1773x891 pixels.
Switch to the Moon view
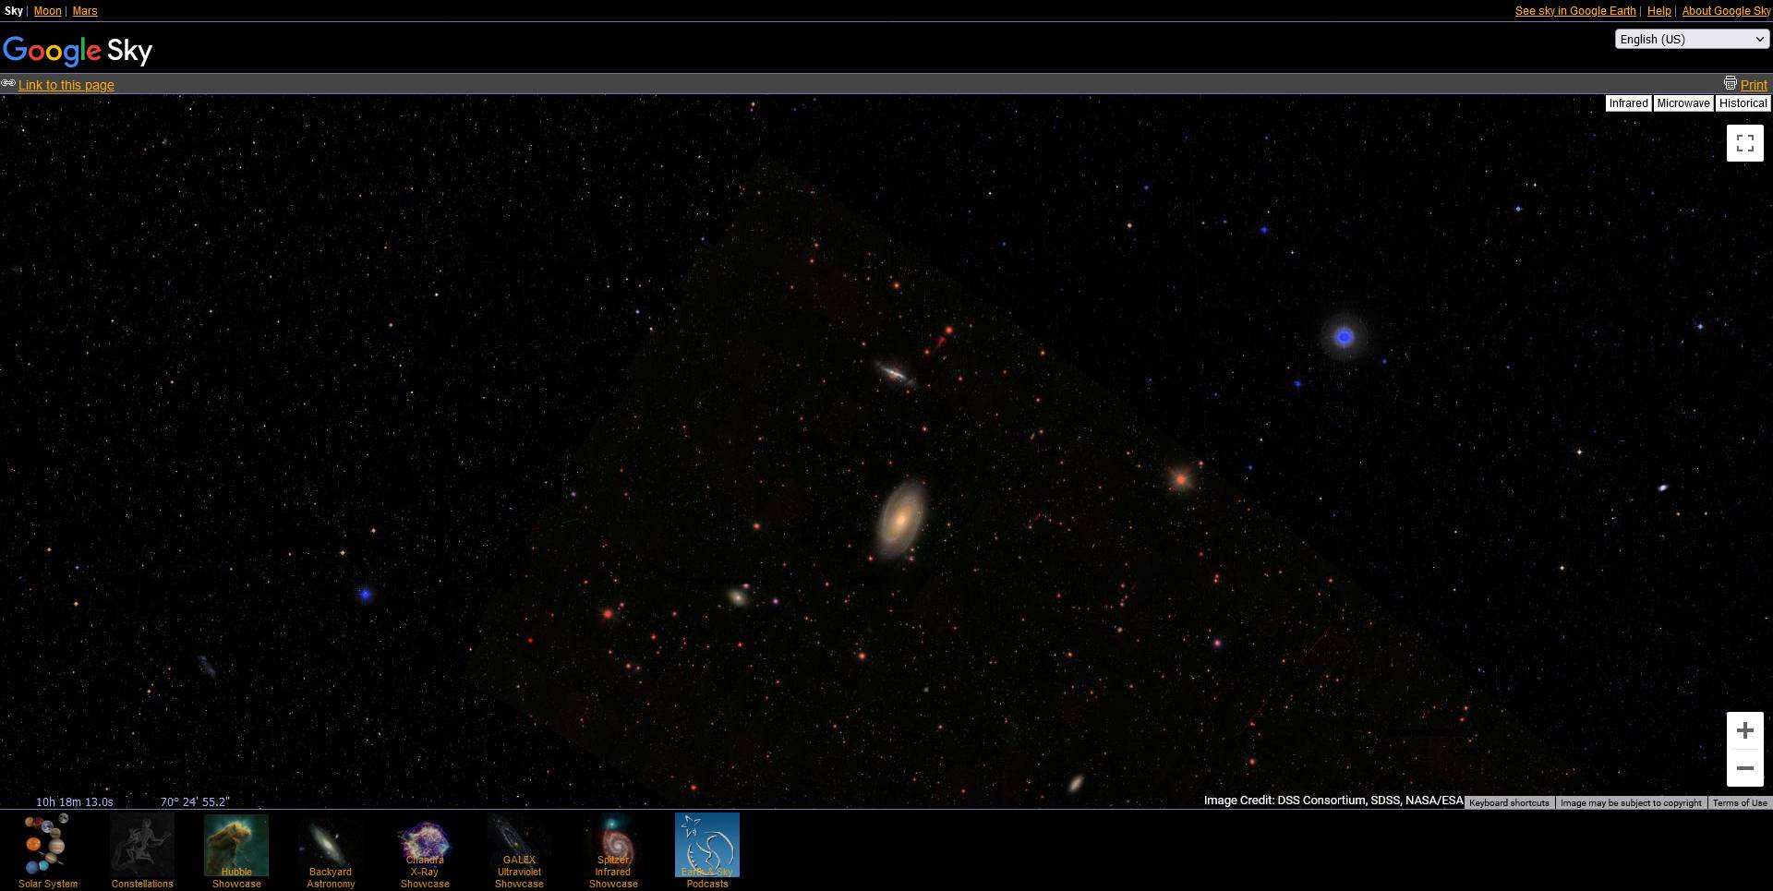[47, 10]
